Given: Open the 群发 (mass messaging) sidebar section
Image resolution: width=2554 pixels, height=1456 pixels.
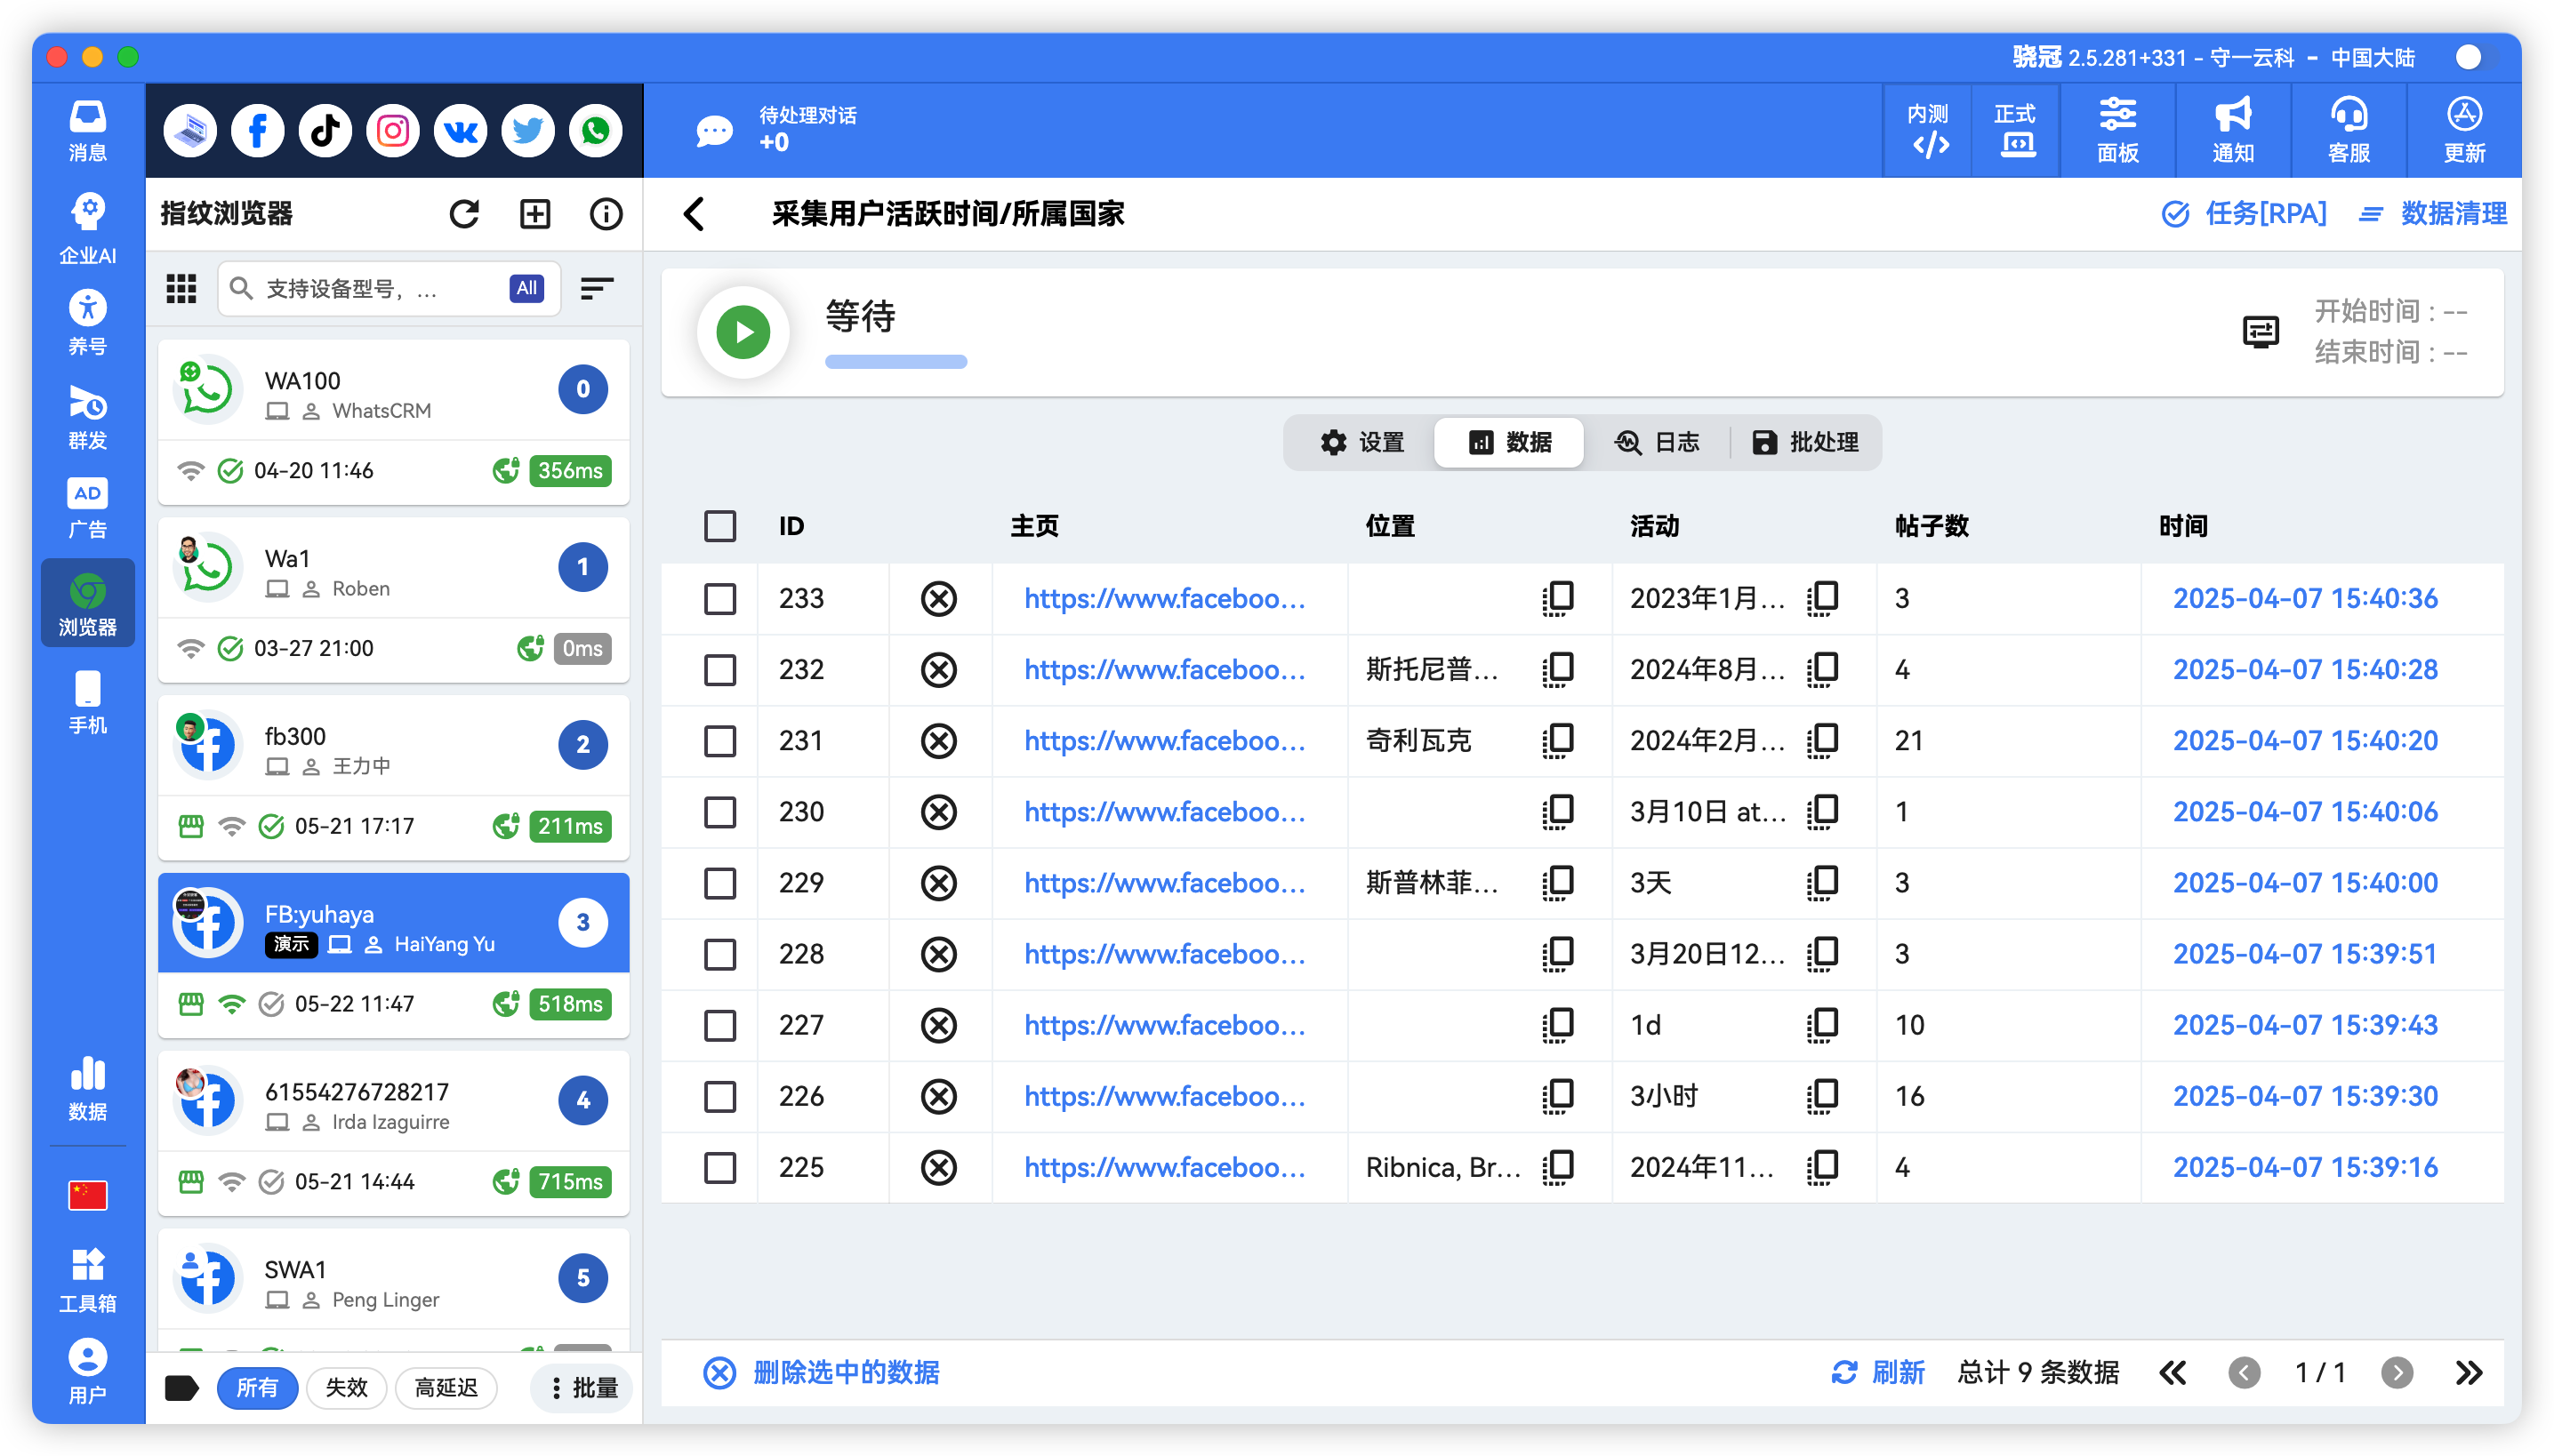Looking at the screenshot, I should [x=87, y=416].
